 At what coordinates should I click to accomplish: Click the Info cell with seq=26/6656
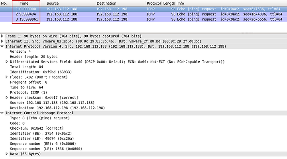click(x=230, y=19)
